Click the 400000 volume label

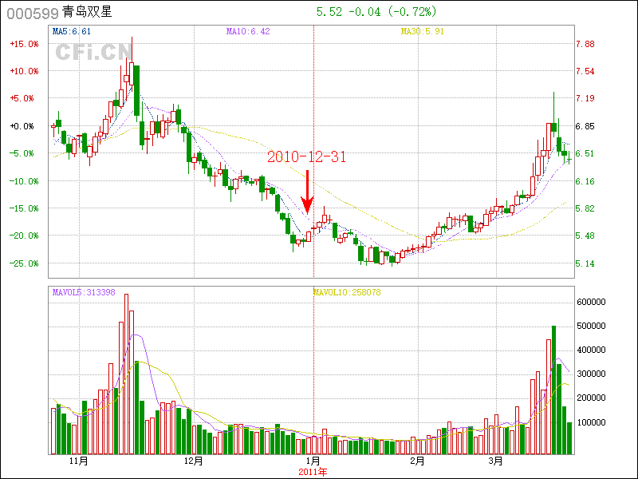click(591, 350)
